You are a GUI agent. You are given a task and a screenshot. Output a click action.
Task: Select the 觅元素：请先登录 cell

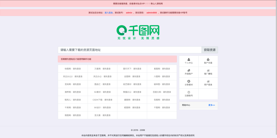[x=103, y=115]
